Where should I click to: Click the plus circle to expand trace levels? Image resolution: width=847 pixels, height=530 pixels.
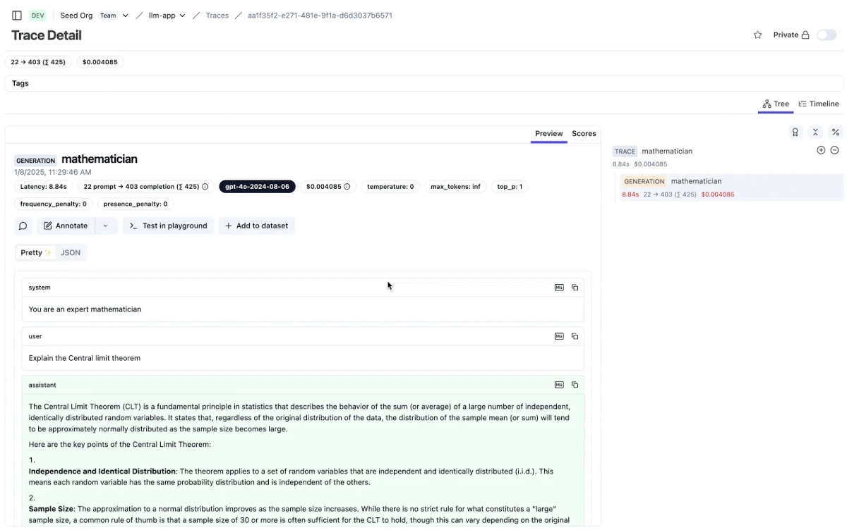820,150
